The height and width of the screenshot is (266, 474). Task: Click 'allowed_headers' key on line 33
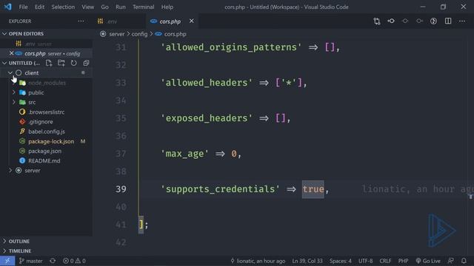(x=207, y=83)
